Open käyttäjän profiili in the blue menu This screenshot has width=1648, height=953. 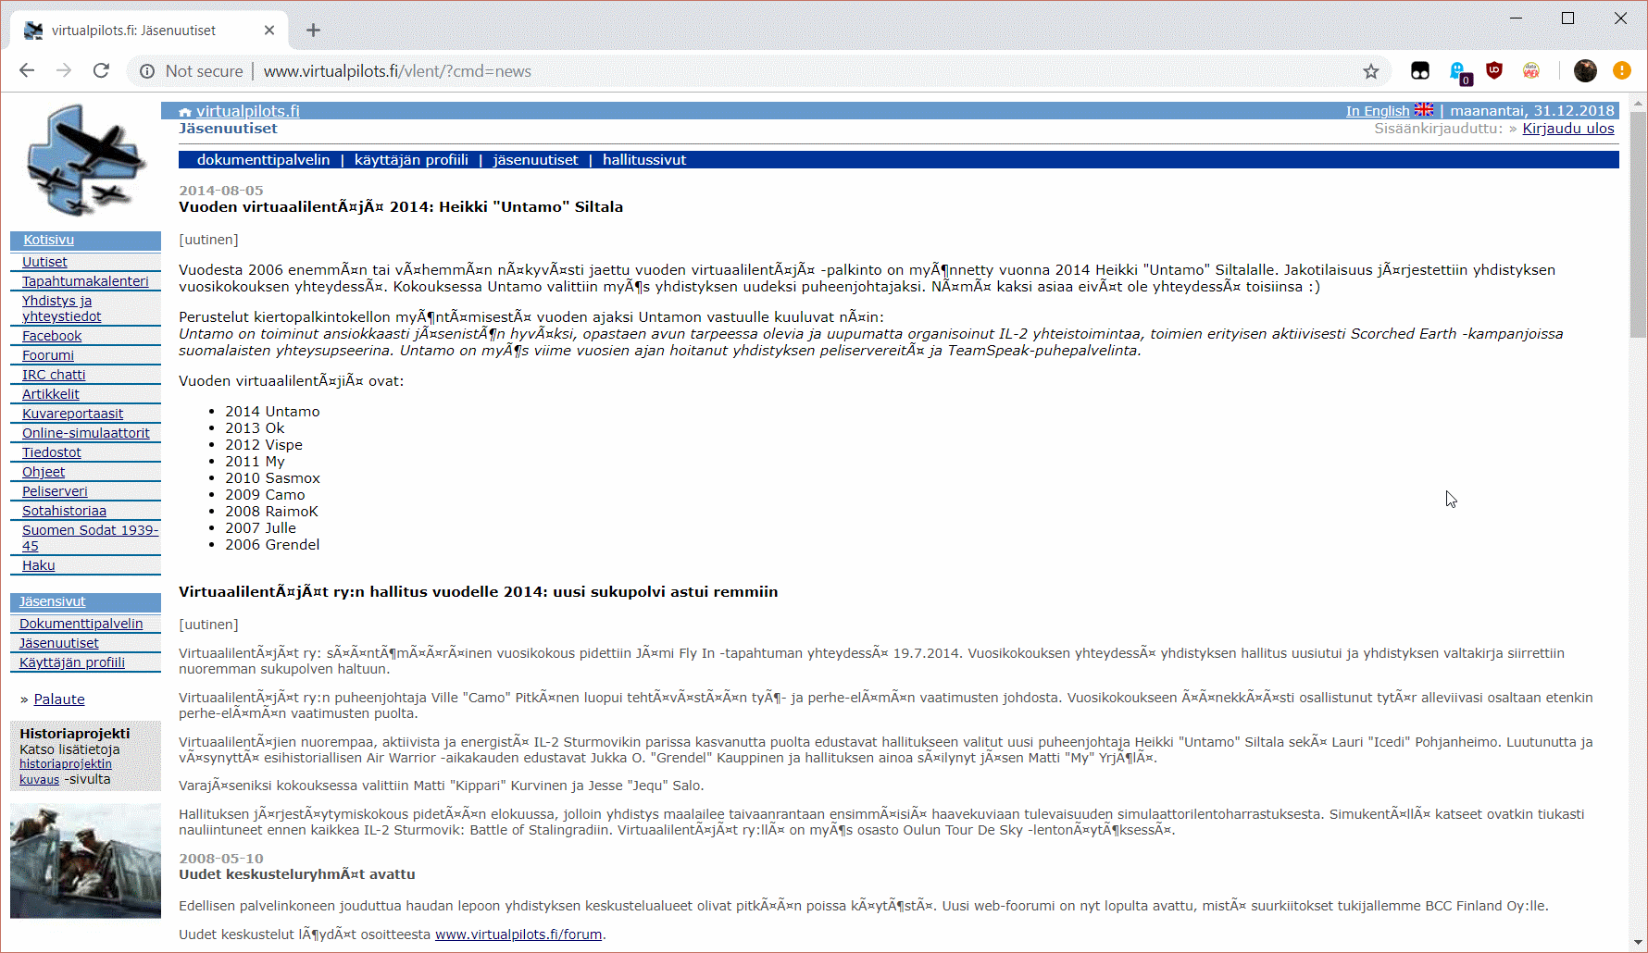411,160
